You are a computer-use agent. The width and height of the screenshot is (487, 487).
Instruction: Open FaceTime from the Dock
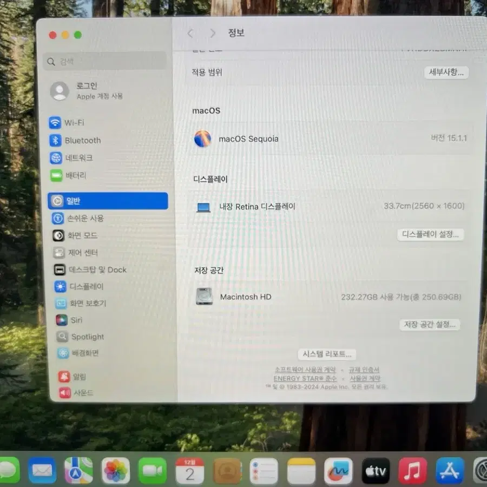pos(153,470)
